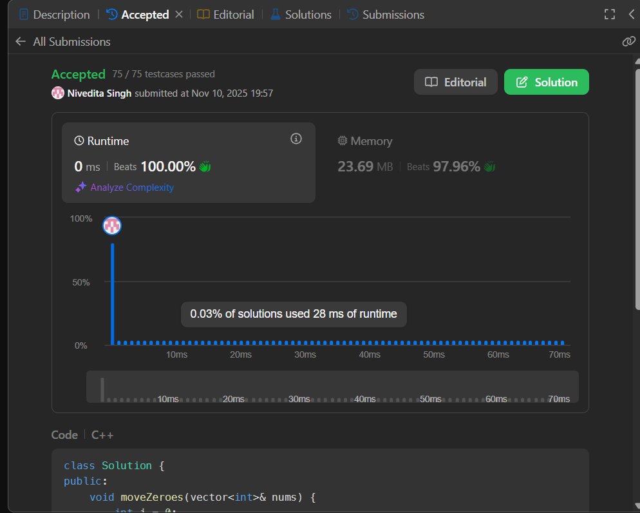Click the Accepted tab history icon
640x513 pixels.
pos(111,14)
